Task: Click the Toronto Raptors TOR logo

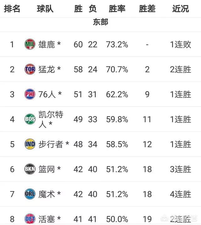Action: 30,69
